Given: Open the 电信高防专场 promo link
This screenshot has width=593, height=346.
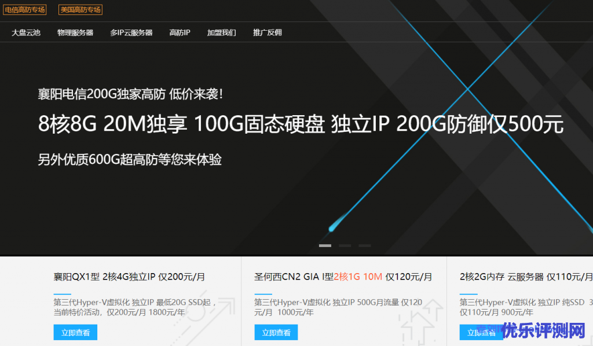Looking at the screenshot, I should (x=25, y=10).
